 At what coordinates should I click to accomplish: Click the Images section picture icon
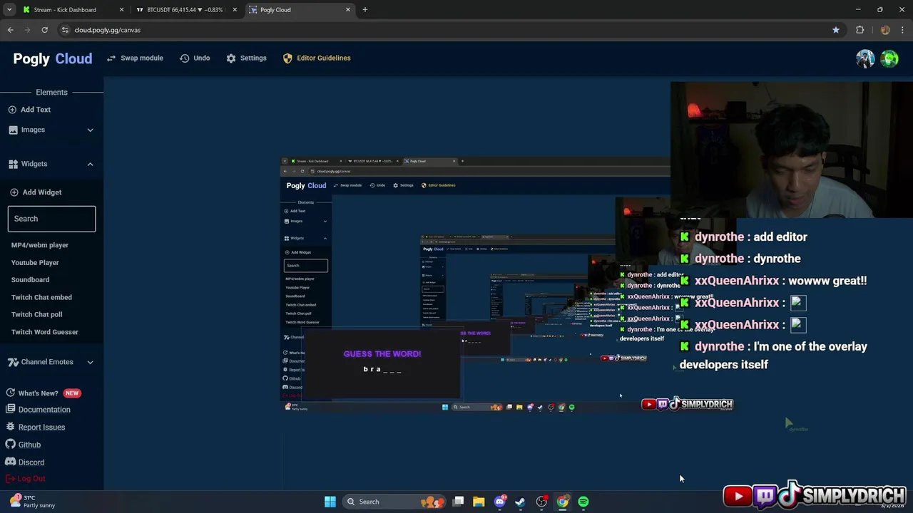(14, 130)
